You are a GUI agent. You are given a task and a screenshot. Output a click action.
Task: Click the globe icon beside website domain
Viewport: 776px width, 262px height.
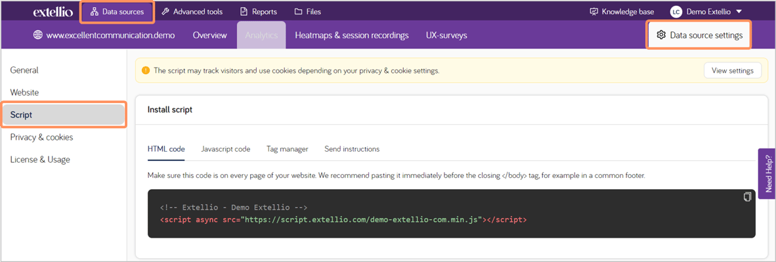[x=37, y=35]
